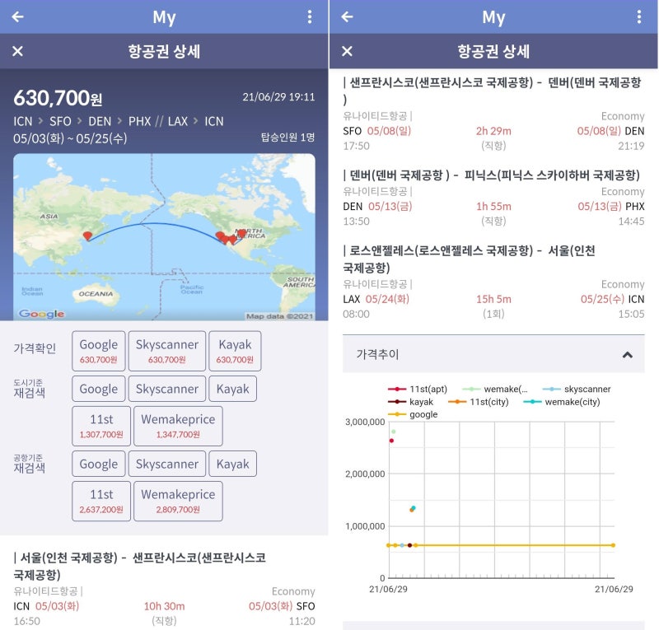The image size is (659, 630).
Task: Open the Wemakeprice 1,347,700원 city-based result
Action: pyautogui.click(x=178, y=426)
